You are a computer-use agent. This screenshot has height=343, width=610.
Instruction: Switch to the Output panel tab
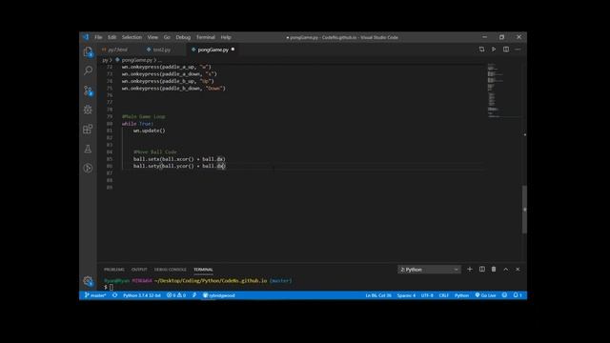click(139, 270)
